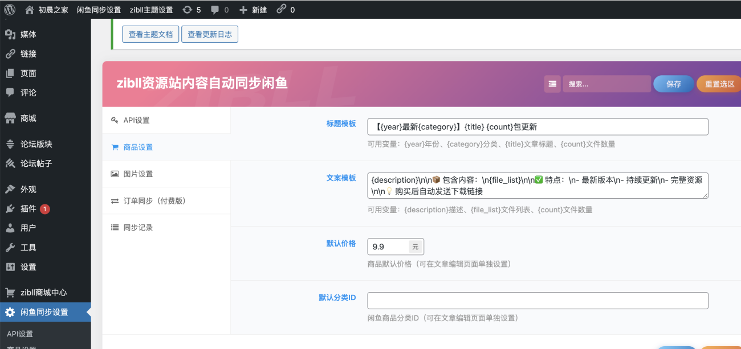Click the 重置选区 button
The image size is (741, 349).
(x=719, y=84)
